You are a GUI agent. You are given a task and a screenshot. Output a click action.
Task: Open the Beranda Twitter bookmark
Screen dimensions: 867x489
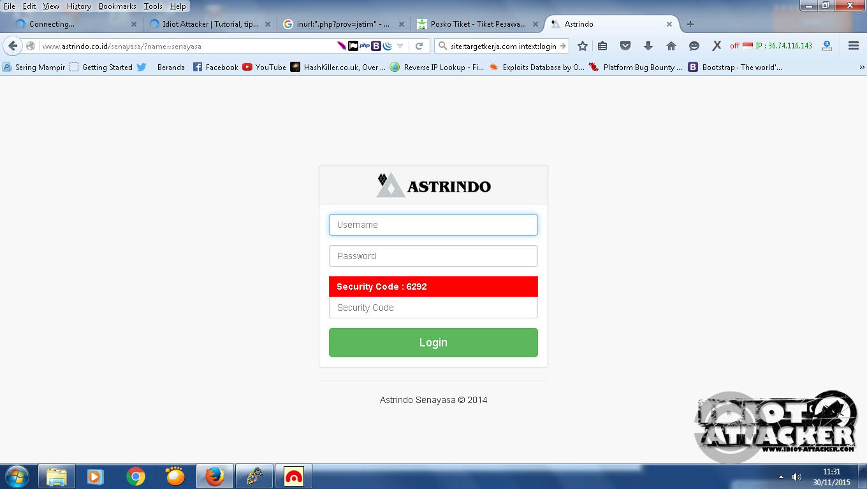[x=161, y=67]
